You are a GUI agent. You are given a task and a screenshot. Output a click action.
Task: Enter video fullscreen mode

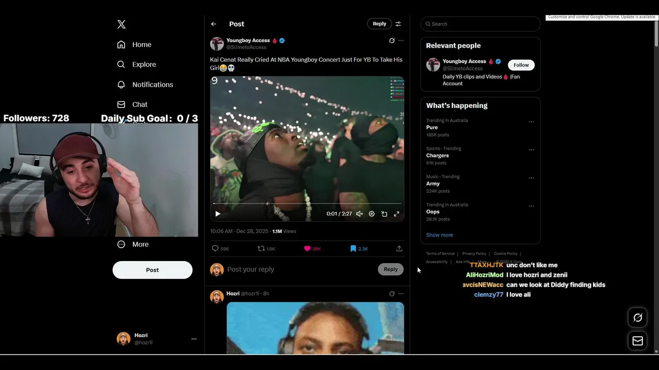(396, 214)
